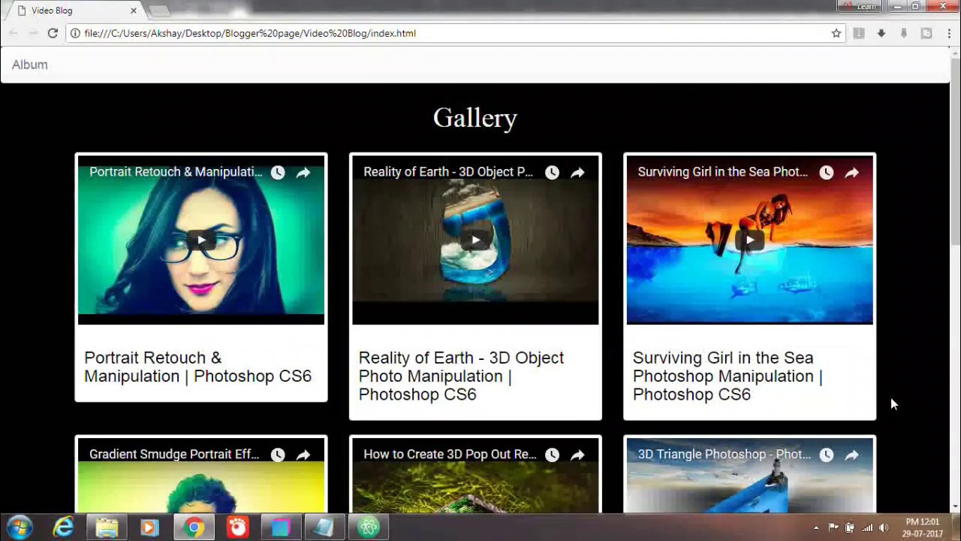Image resolution: width=961 pixels, height=541 pixels.
Task: Click share arrow on 3D Pop Out video
Action: [577, 455]
